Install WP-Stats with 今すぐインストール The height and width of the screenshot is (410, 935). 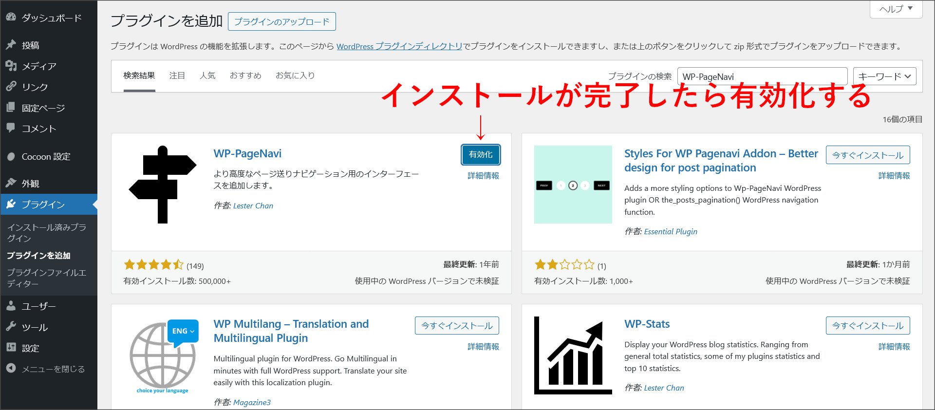click(868, 325)
